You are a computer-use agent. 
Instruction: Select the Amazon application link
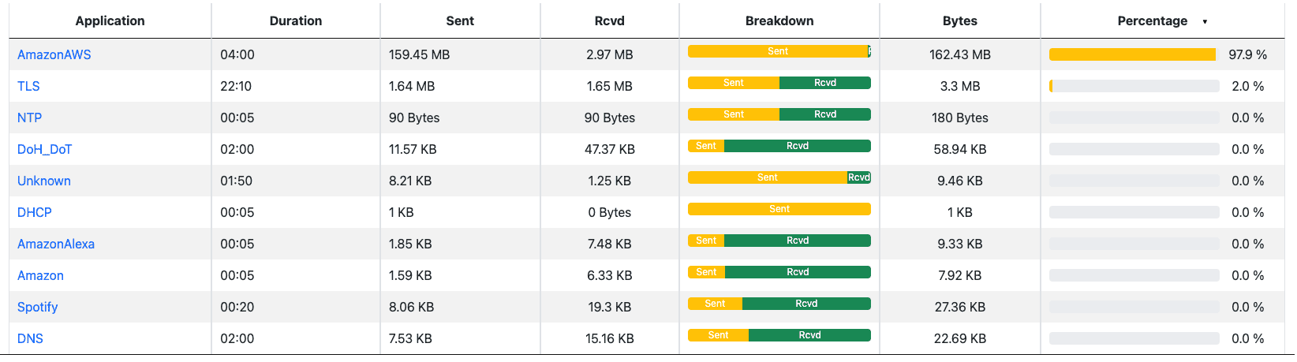[40, 275]
